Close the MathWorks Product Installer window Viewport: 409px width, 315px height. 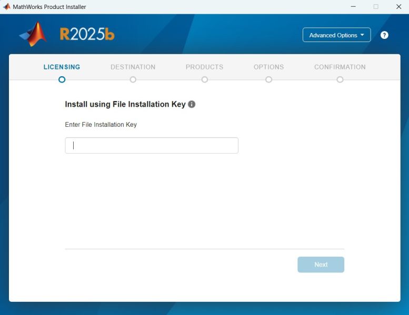(x=398, y=7)
